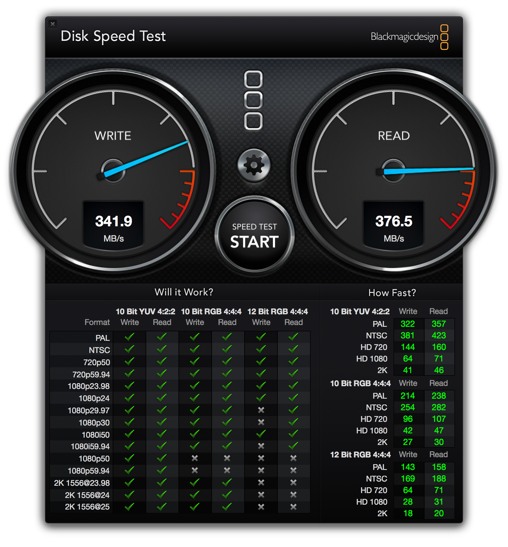Click the three-square emblem between gauges
Screen dimensions: 508x547
253,100
